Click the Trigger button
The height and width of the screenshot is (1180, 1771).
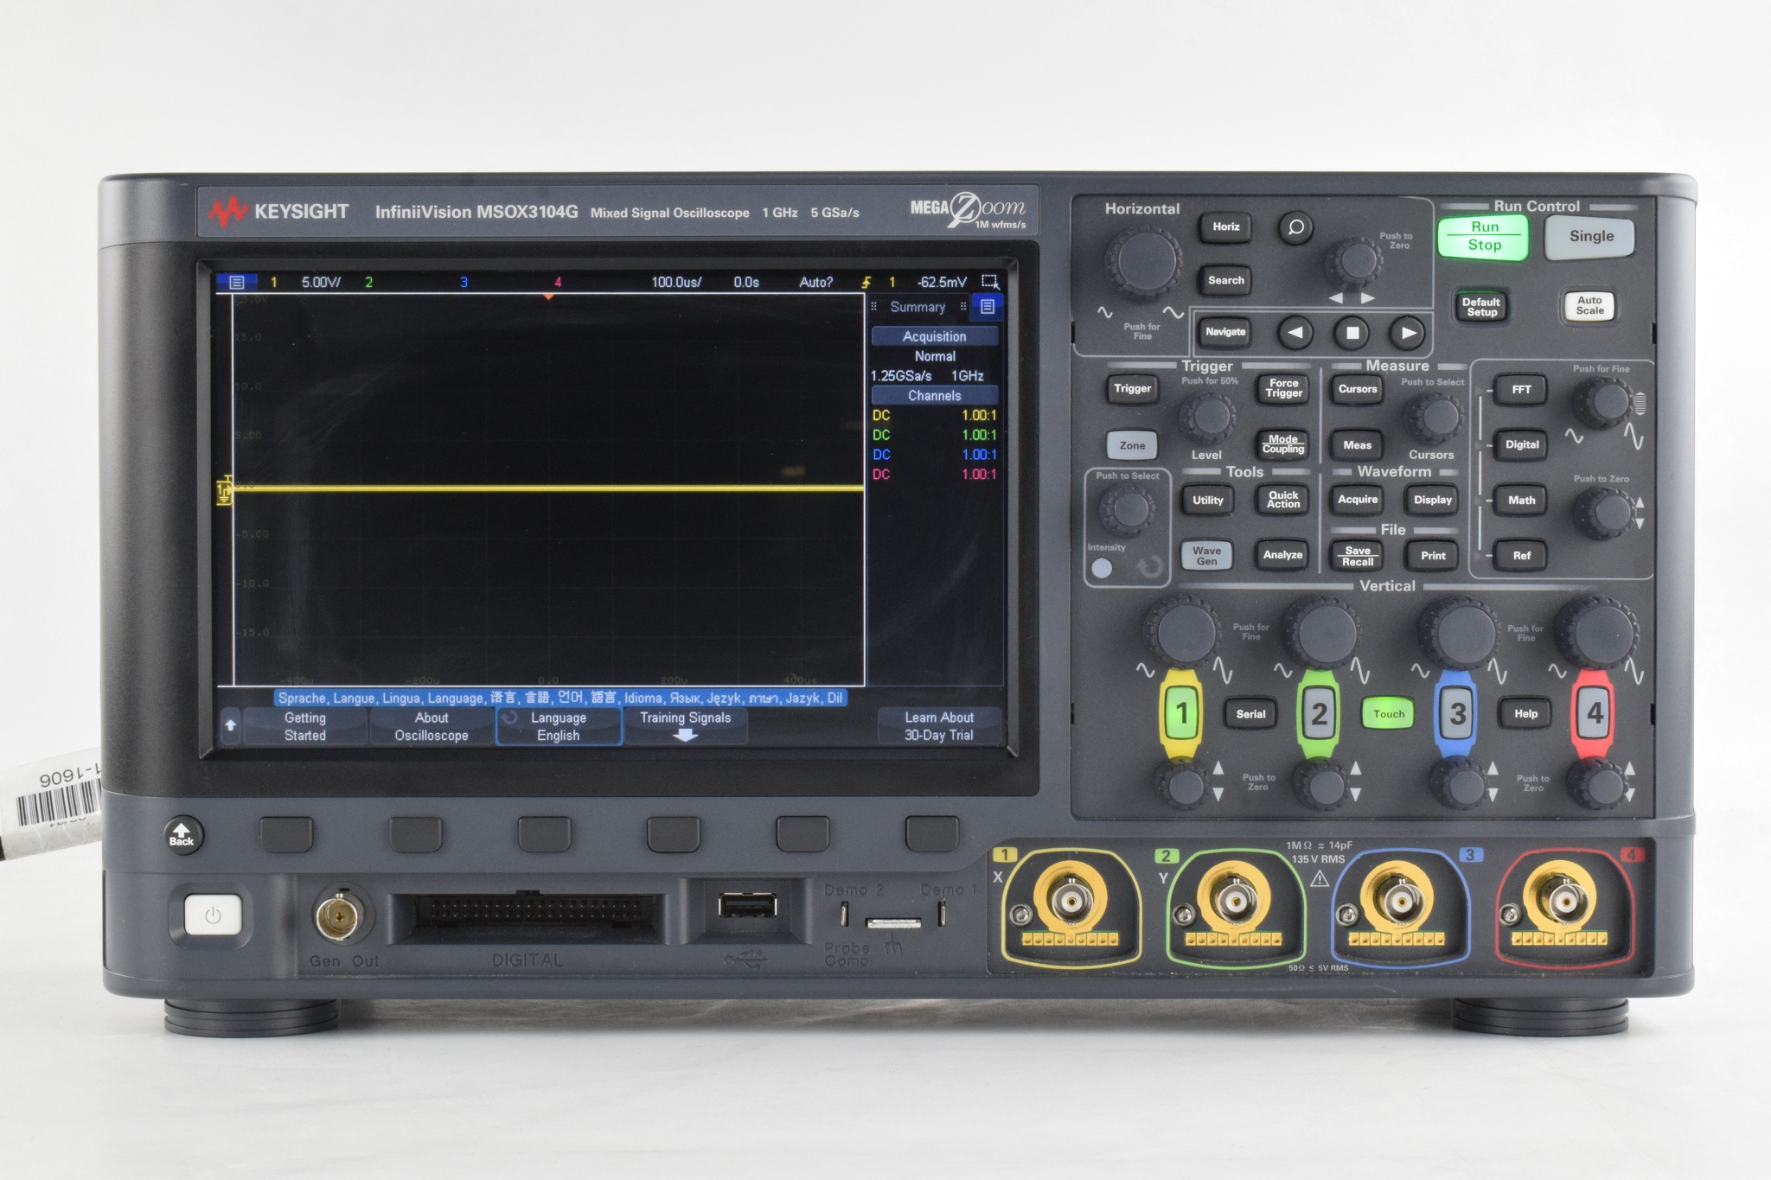pos(1132,389)
